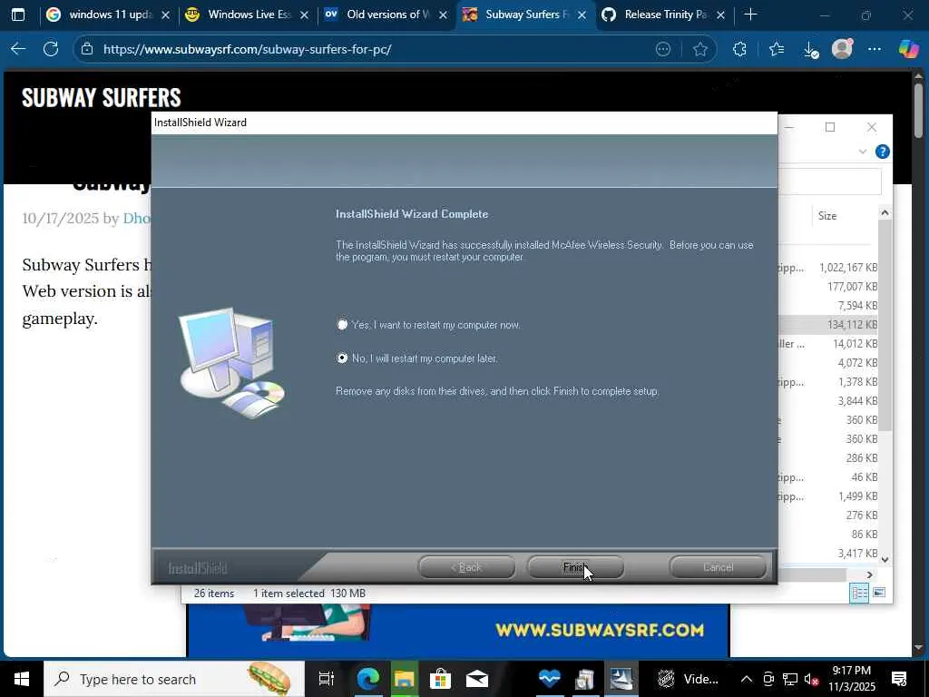The height and width of the screenshot is (697, 929).
Task: Open the InstallShield setup taskbar icon
Action: pos(621,679)
